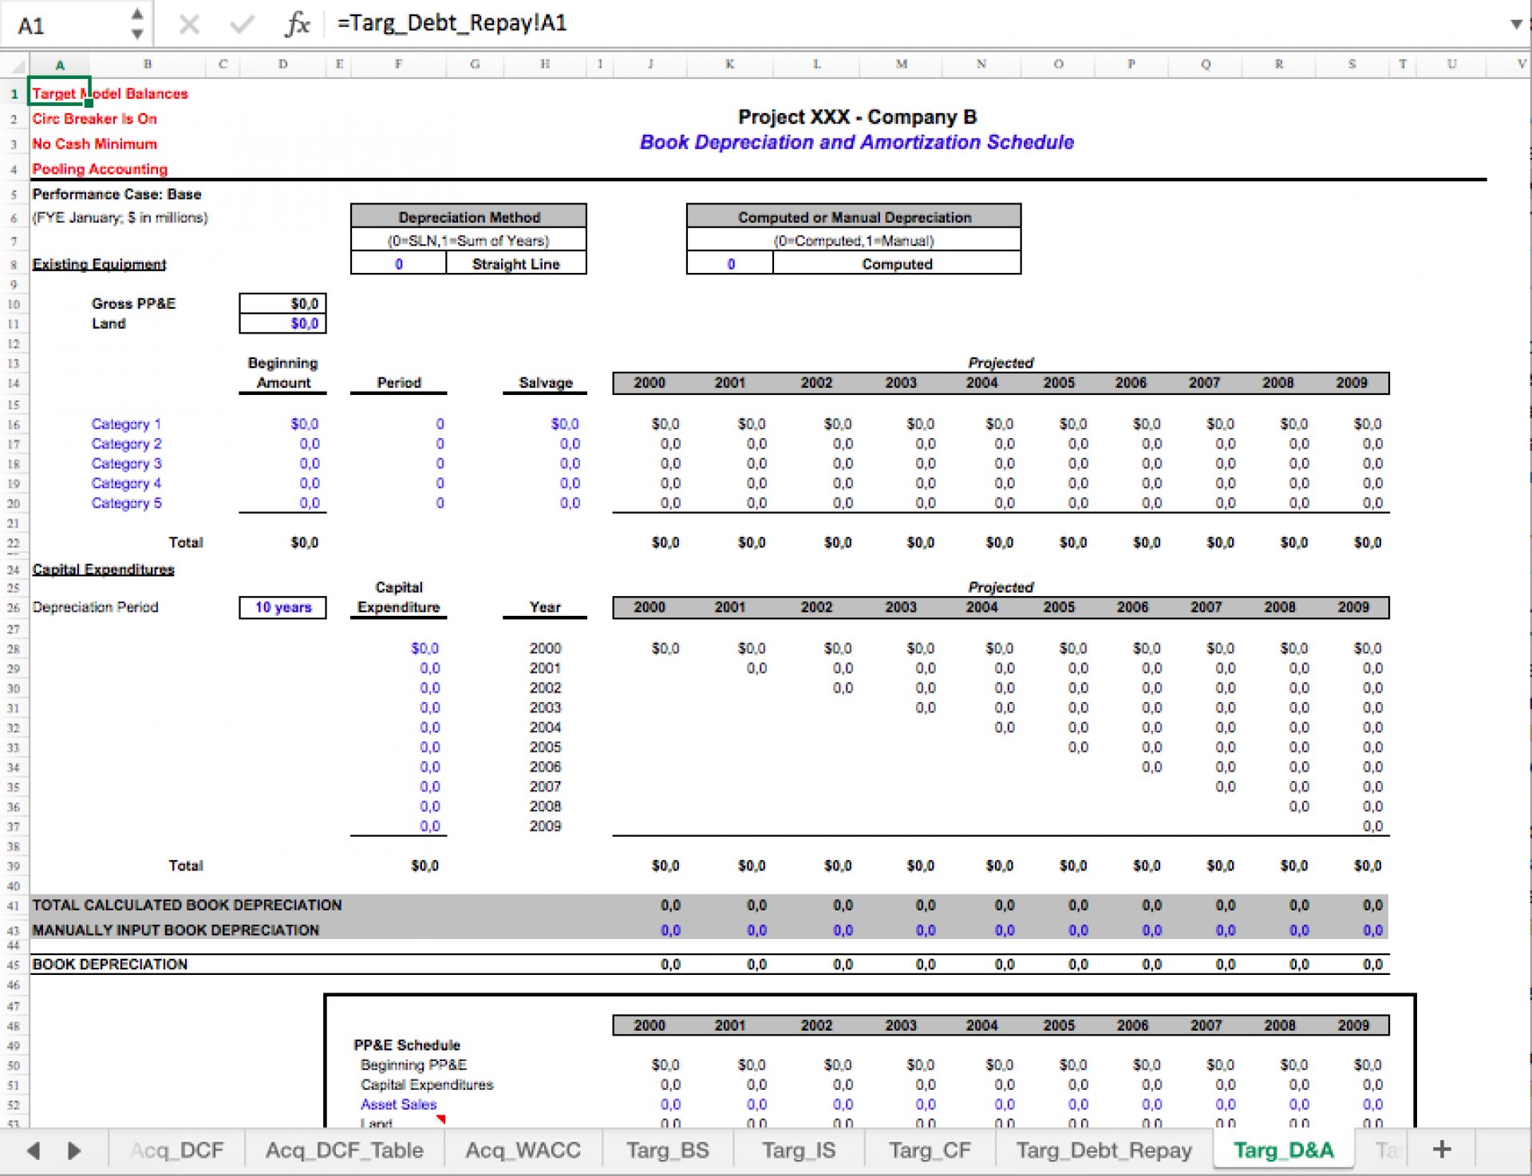Select column K header
The height and width of the screenshot is (1176, 1532).
click(729, 65)
